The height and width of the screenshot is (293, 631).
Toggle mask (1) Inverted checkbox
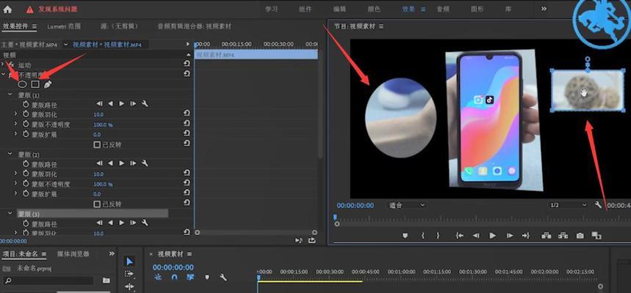[97, 144]
